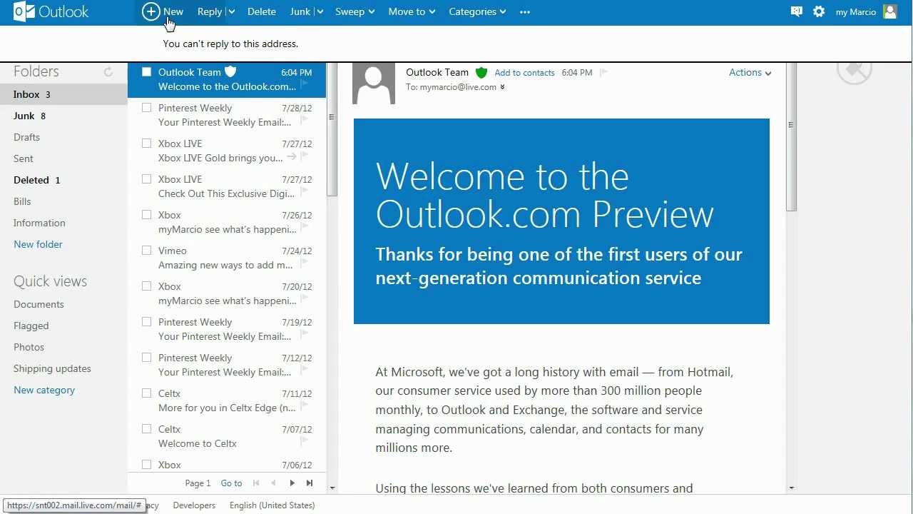Open the Move to dropdown menu

[x=412, y=11]
